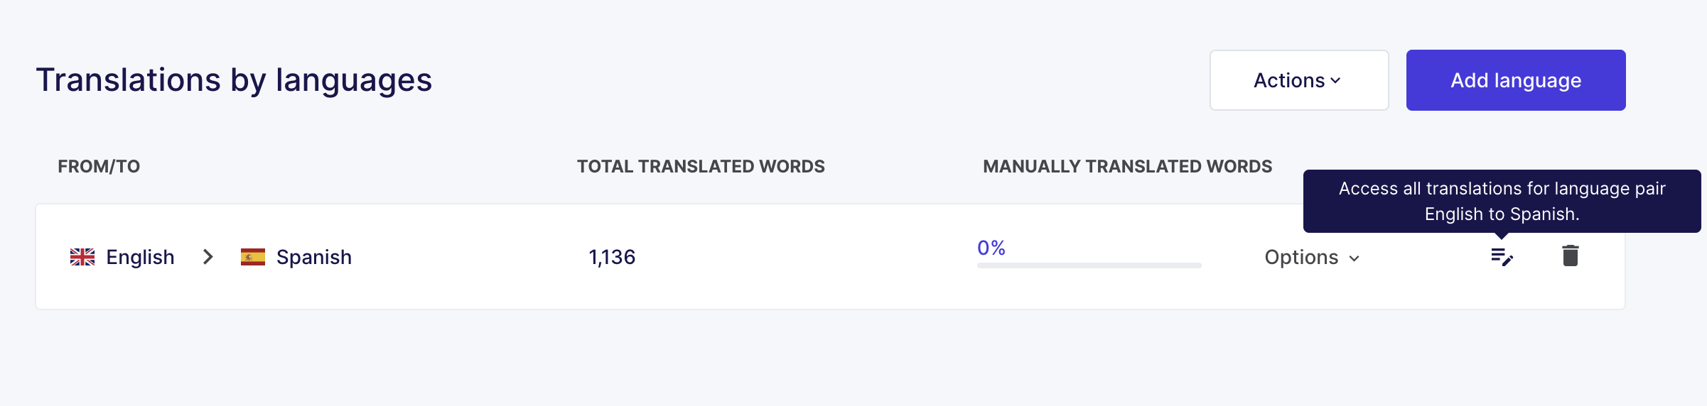
Task: Expand the Actions dropdown
Action: point(1299,80)
